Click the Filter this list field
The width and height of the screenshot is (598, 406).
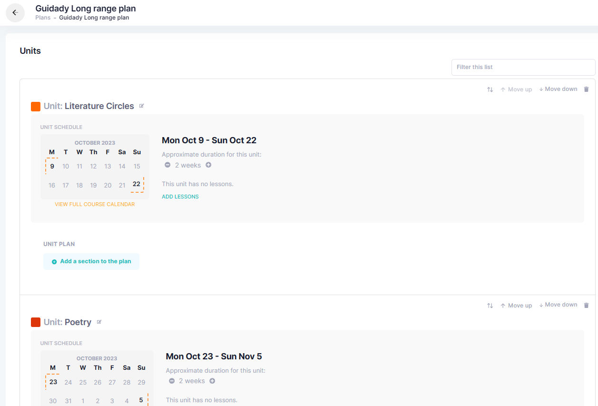click(523, 67)
